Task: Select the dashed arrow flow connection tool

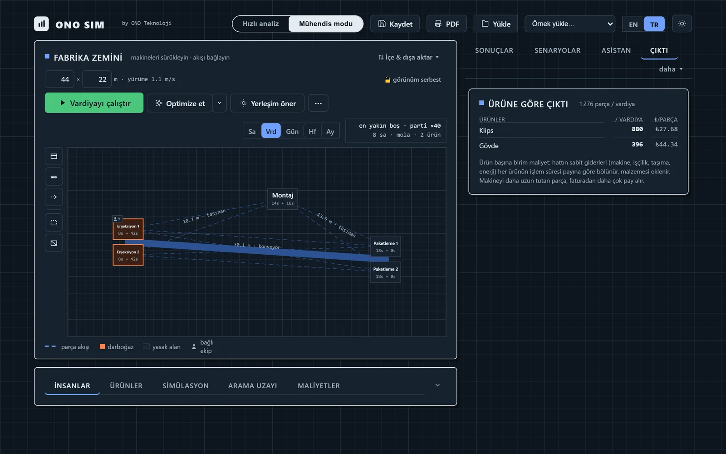Action: 54,197
